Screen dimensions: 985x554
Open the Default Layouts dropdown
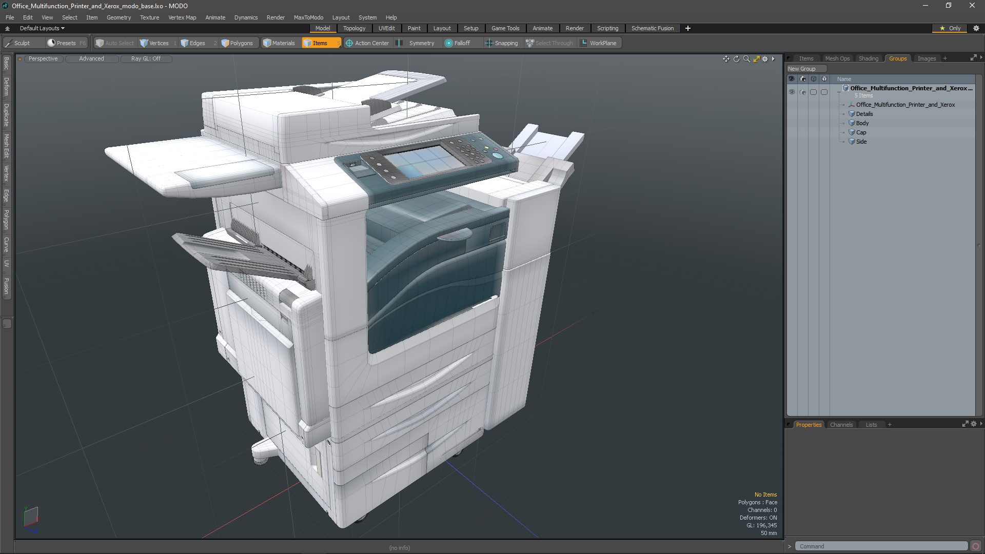(42, 28)
